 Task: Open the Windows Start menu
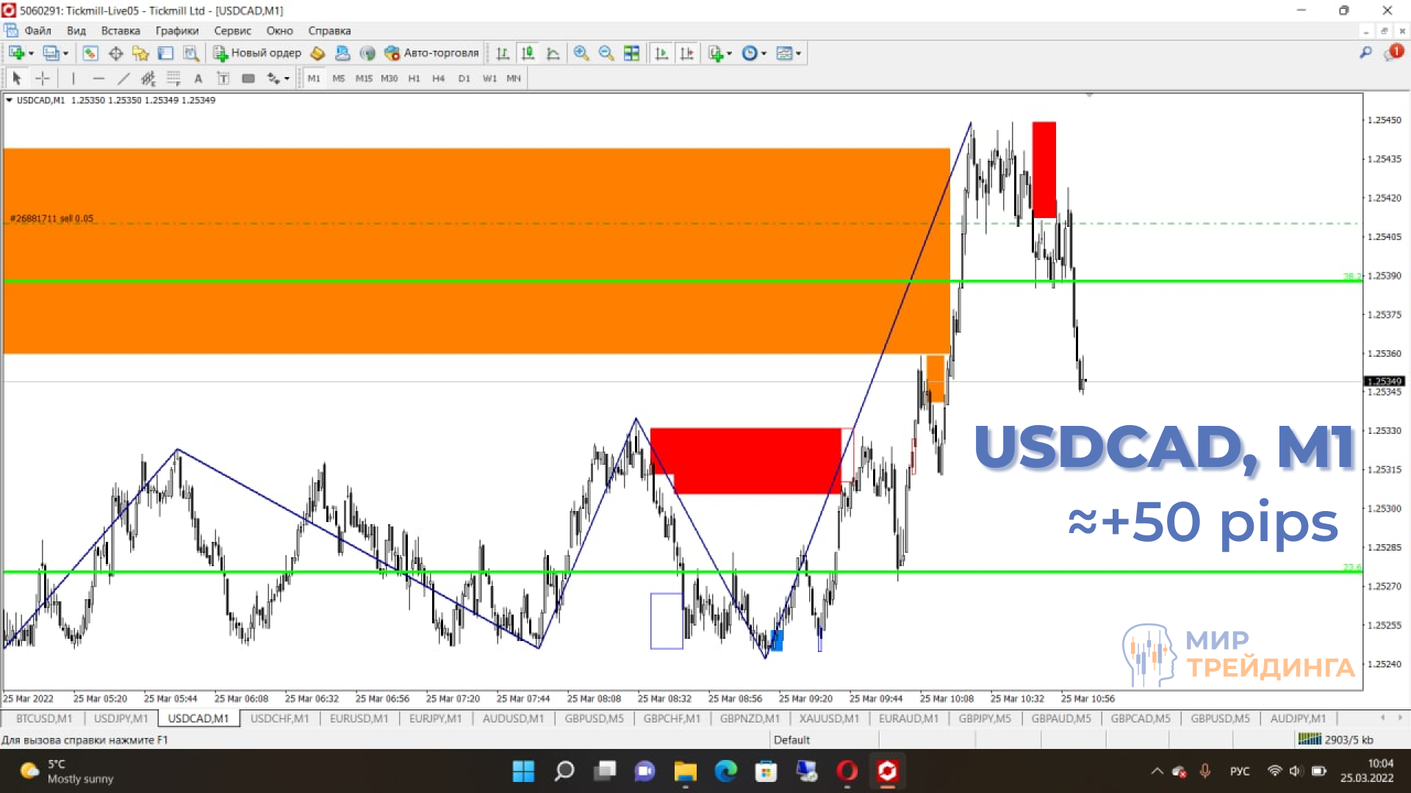coord(523,771)
